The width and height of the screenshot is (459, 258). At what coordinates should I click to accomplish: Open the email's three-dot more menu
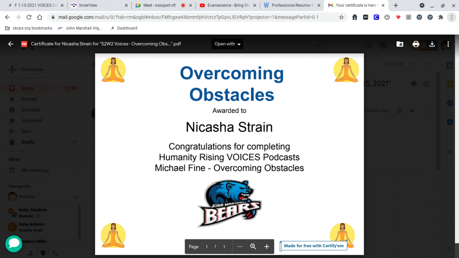click(x=426, y=111)
